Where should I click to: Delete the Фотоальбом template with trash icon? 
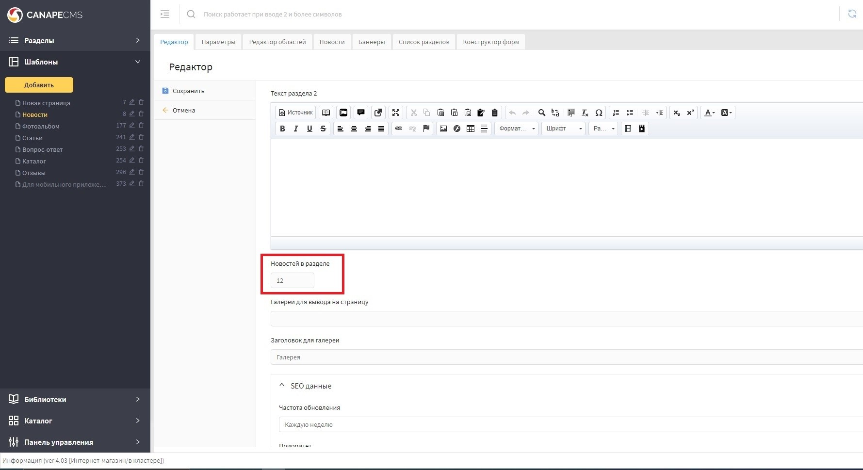(141, 126)
